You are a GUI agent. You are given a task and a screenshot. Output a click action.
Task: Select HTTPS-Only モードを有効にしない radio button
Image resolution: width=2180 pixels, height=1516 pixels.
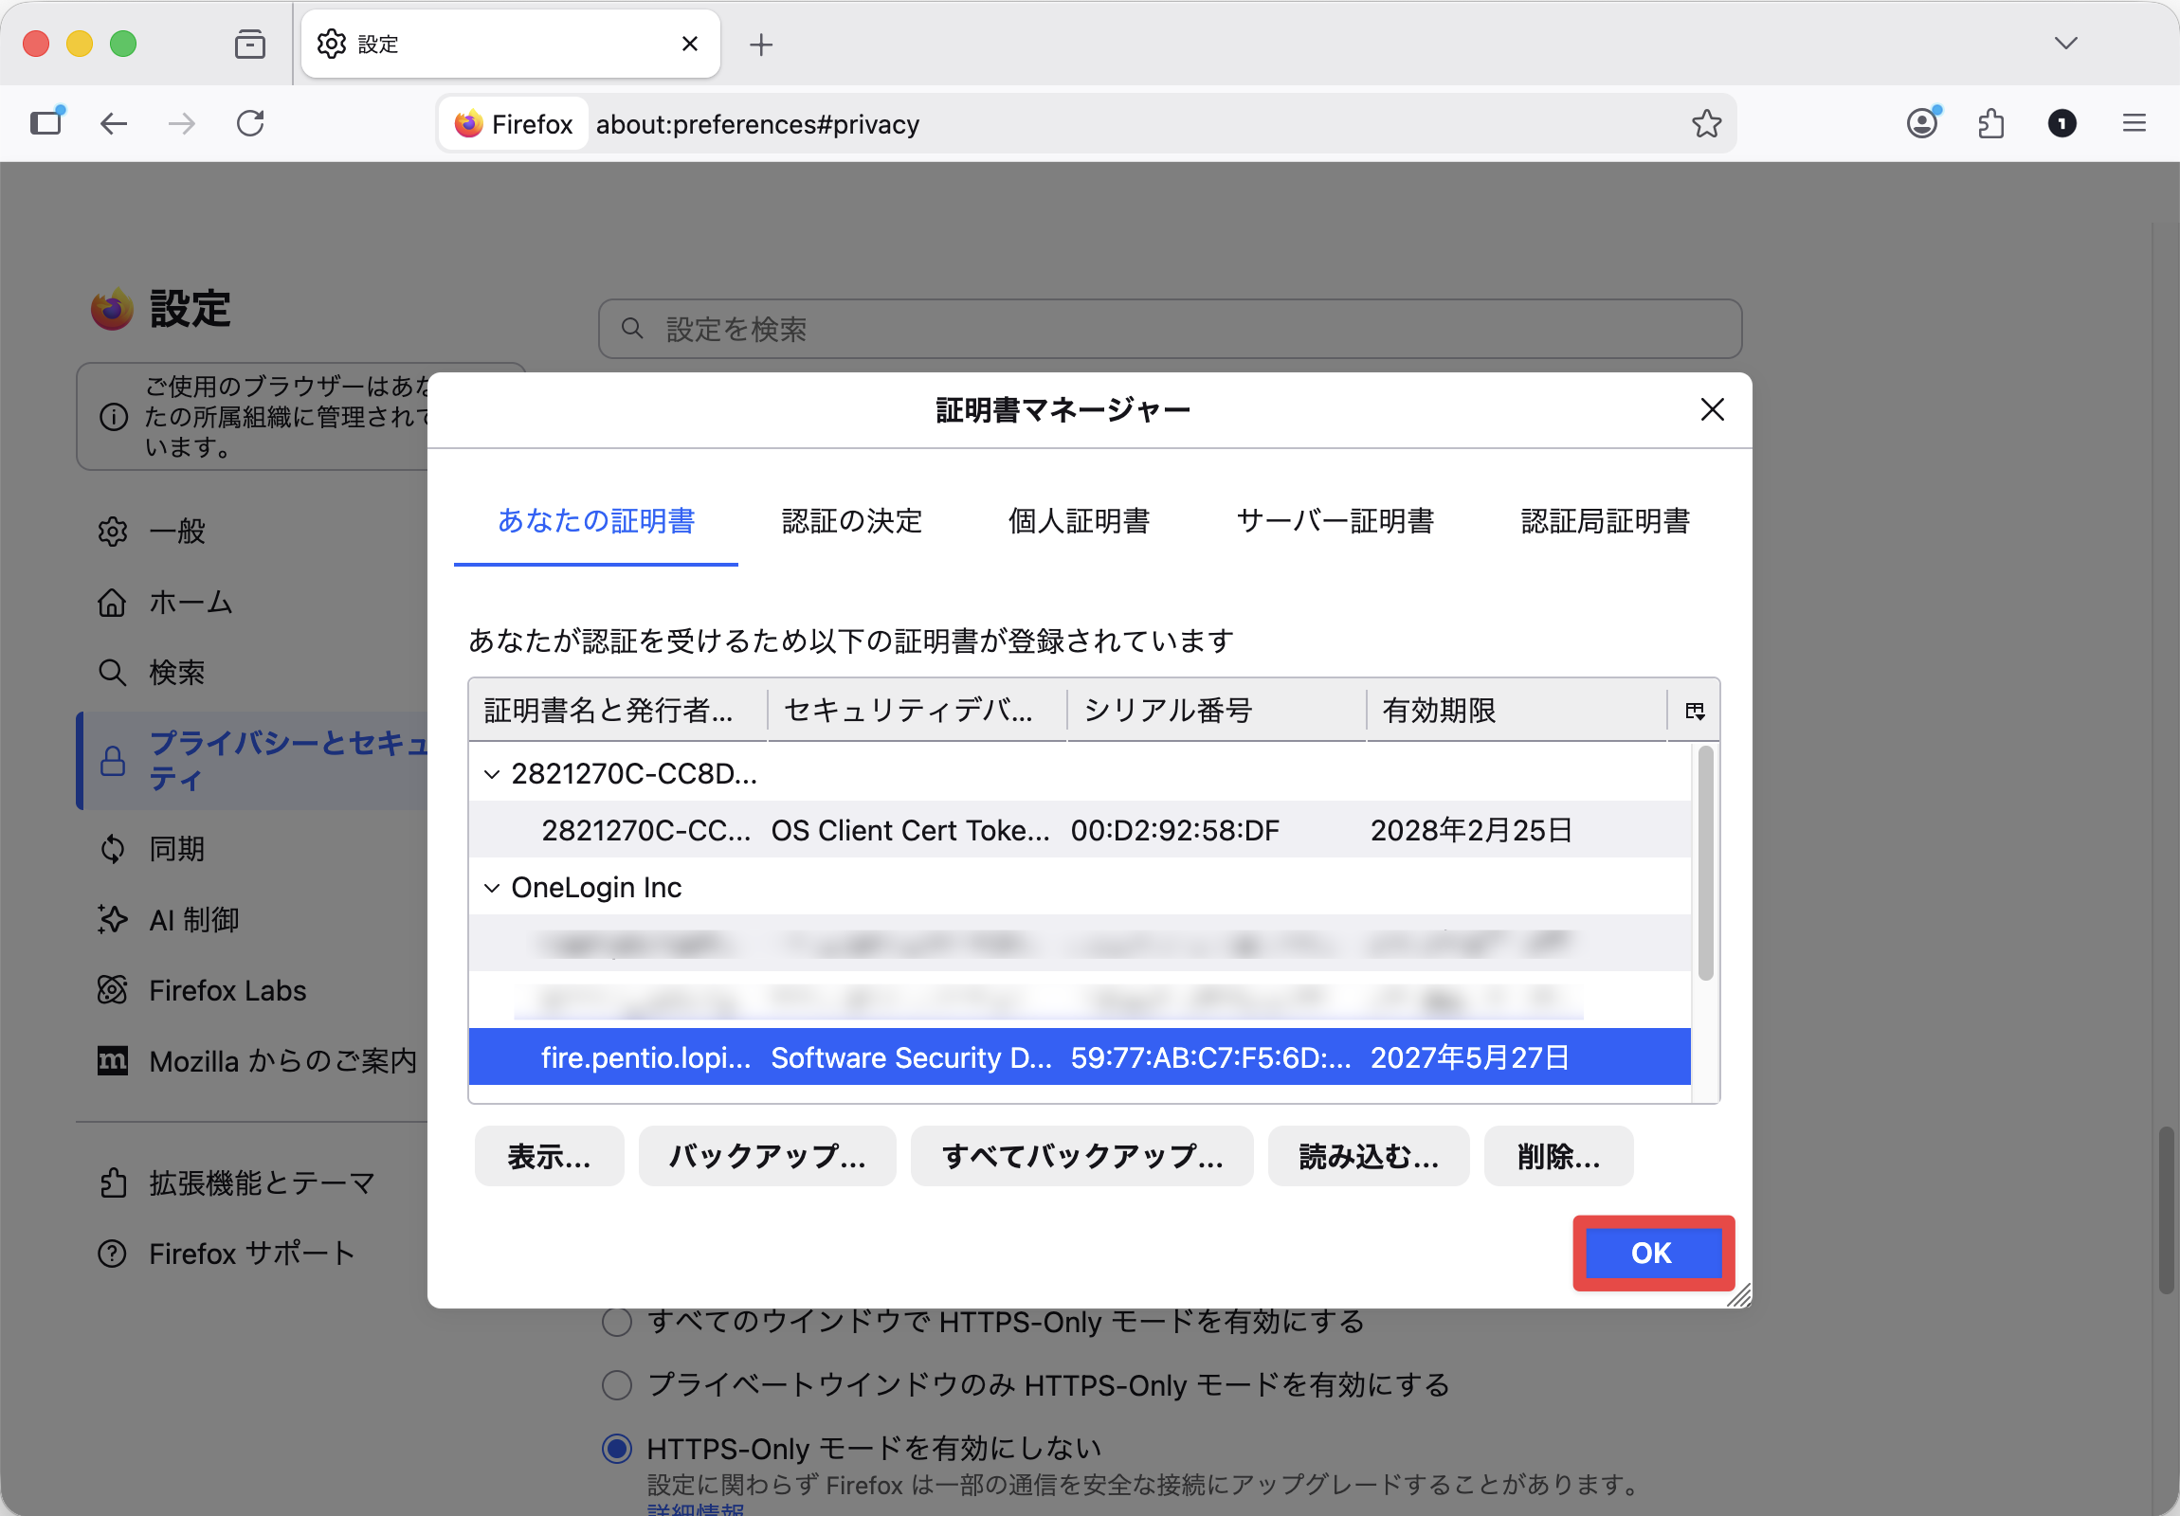(x=617, y=1449)
